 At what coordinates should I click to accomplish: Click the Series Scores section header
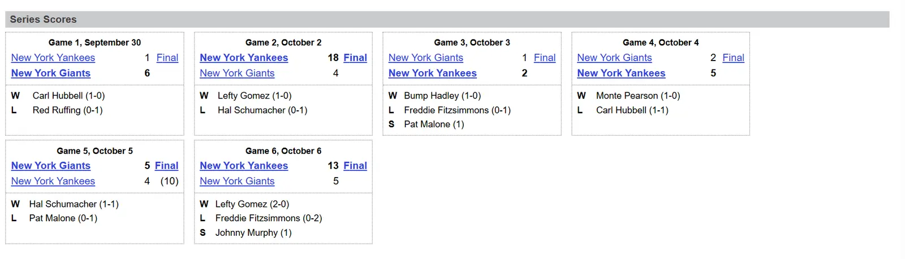pos(44,19)
